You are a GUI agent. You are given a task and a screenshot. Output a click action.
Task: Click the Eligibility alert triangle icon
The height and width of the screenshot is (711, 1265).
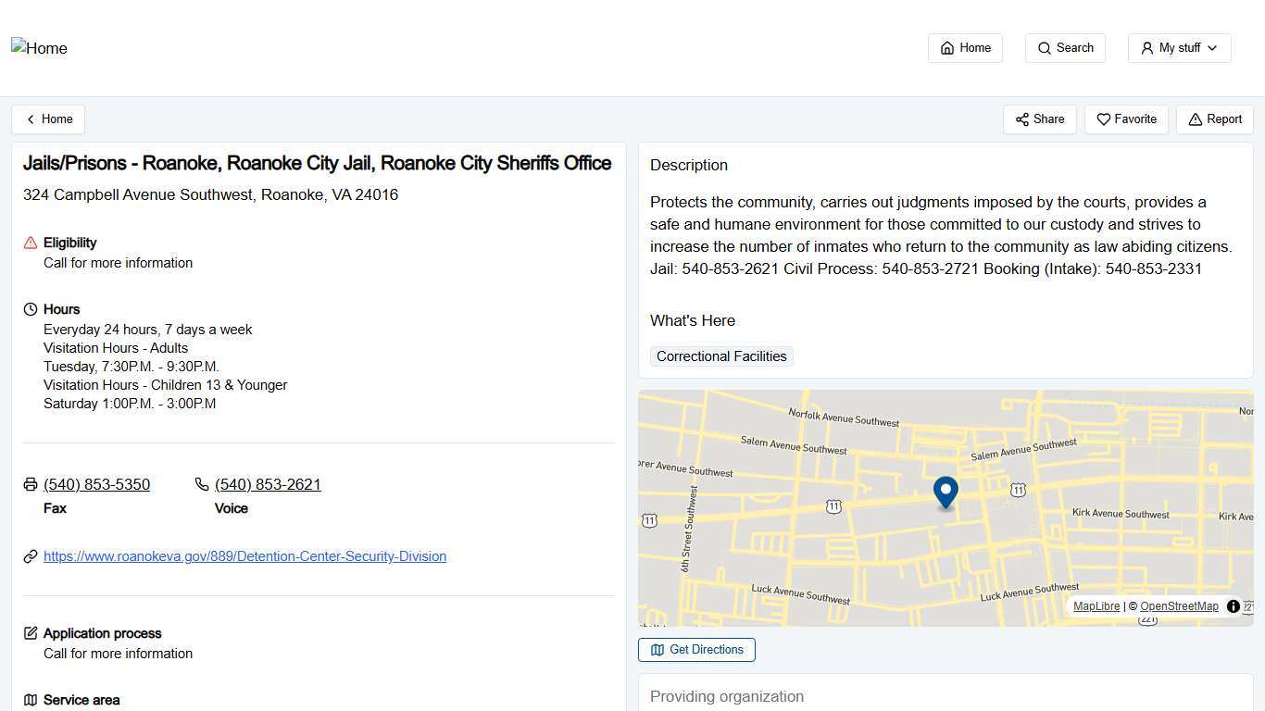pyautogui.click(x=30, y=242)
